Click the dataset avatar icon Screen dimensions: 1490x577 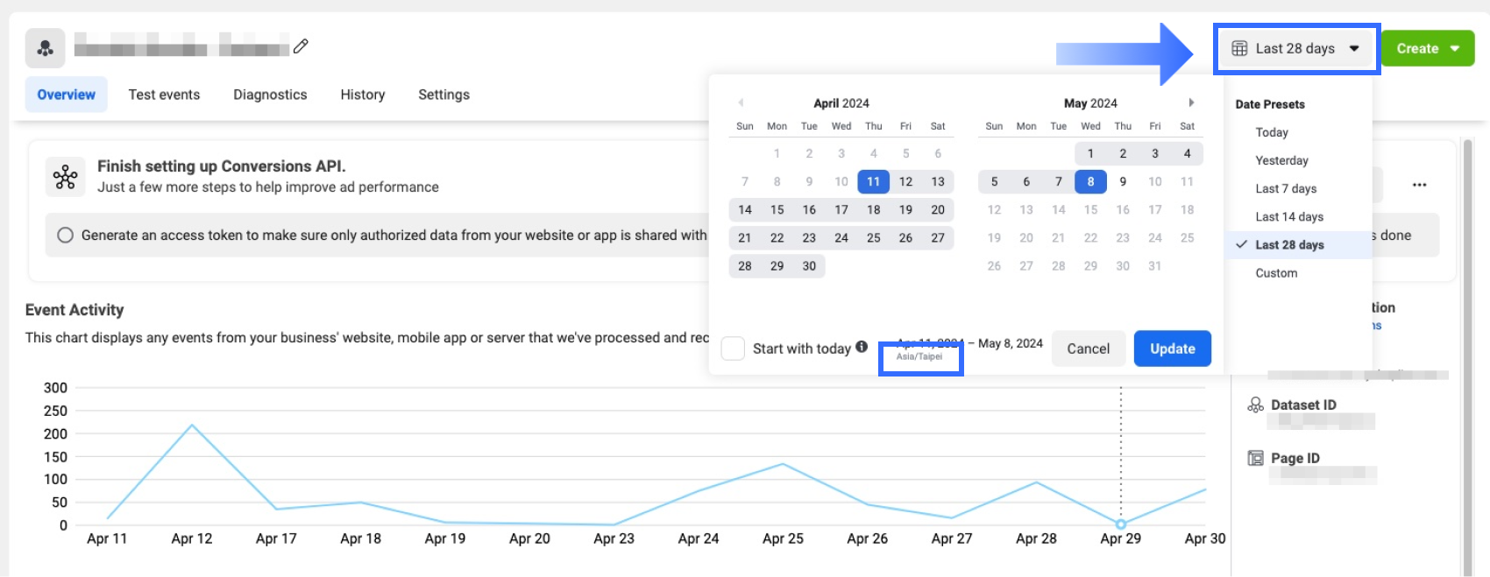(x=45, y=48)
